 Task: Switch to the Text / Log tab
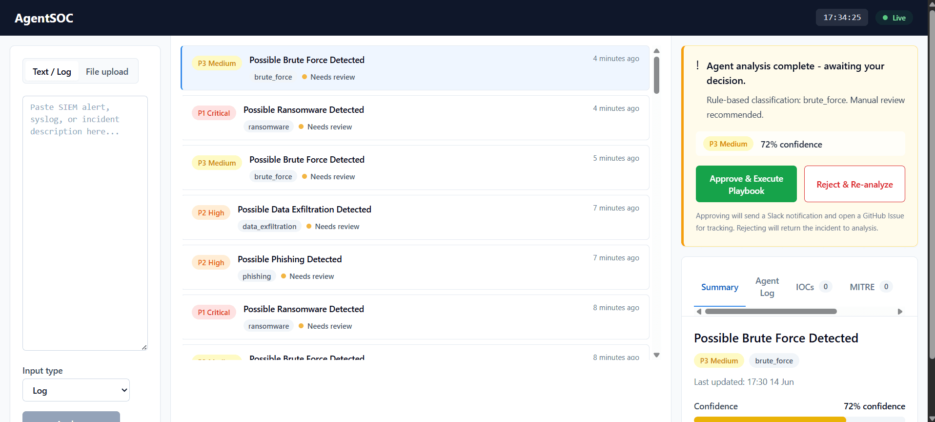[x=52, y=71]
